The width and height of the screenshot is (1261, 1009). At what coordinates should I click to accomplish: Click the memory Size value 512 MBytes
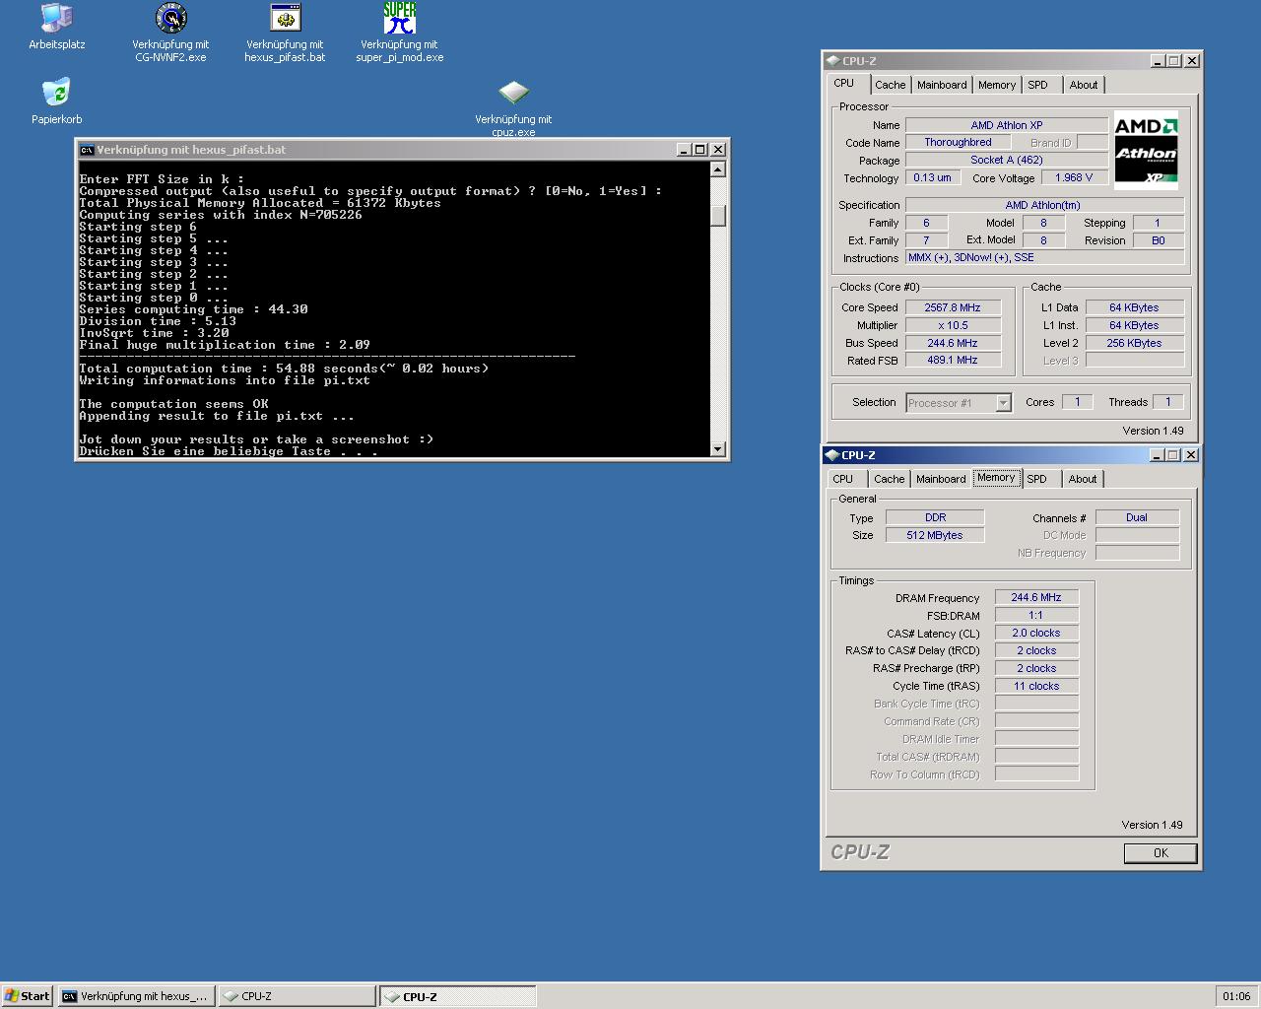coord(935,535)
